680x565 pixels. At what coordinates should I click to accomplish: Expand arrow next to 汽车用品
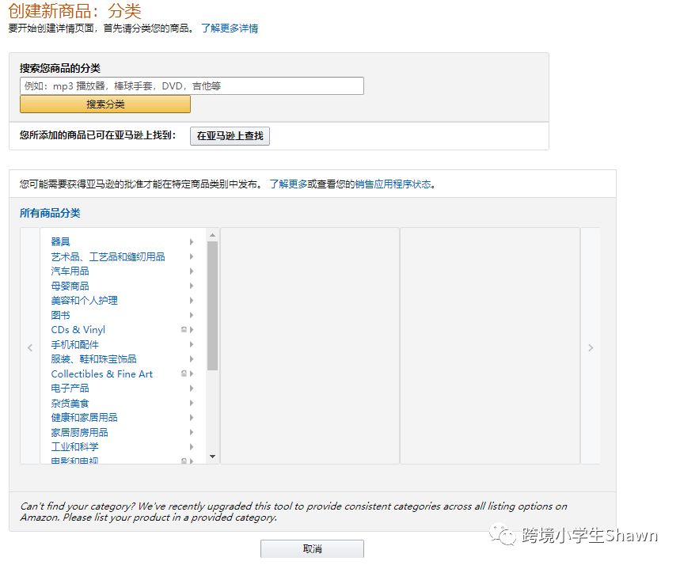(x=192, y=271)
